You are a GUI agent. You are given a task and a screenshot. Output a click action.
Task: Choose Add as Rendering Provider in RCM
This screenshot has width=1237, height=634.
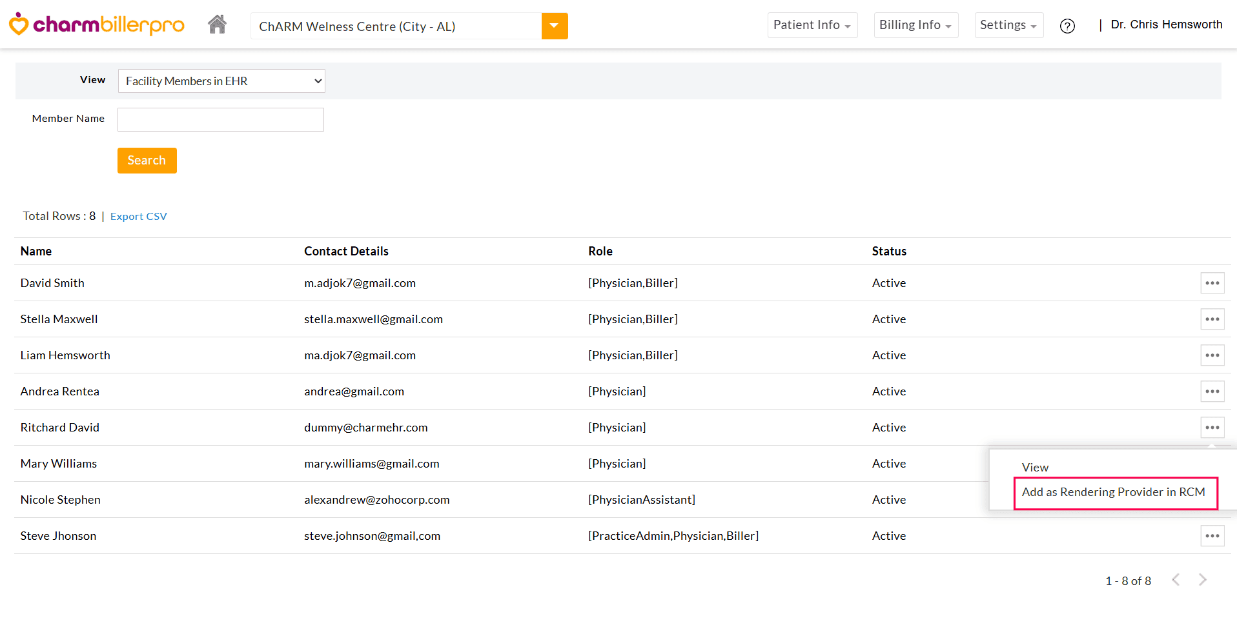[x=1114, y=492]
